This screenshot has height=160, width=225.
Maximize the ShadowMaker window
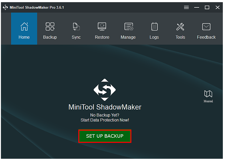[x=207, y=7]
